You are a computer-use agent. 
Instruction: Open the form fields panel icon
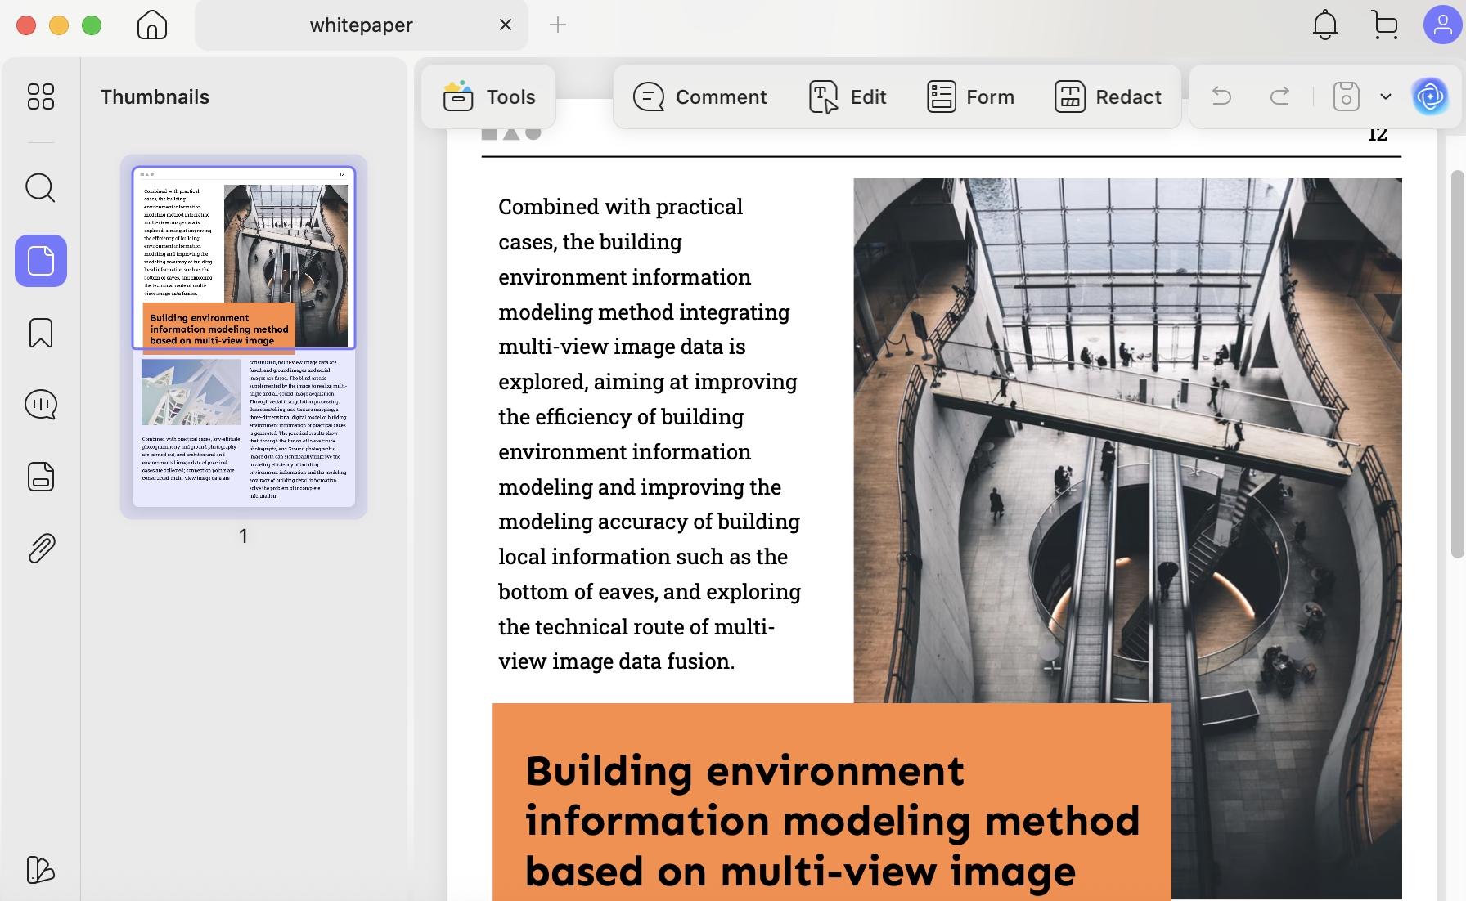click(x=41, y=477)
